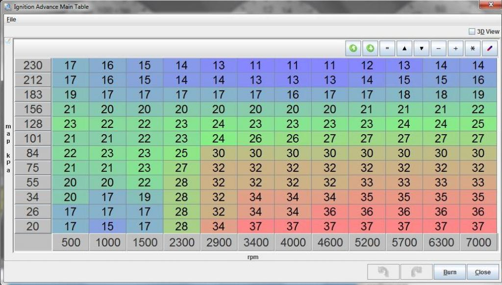The image size is (502, 285).
Task: Select the 84 kPa row header
Action: click(33, 153)
